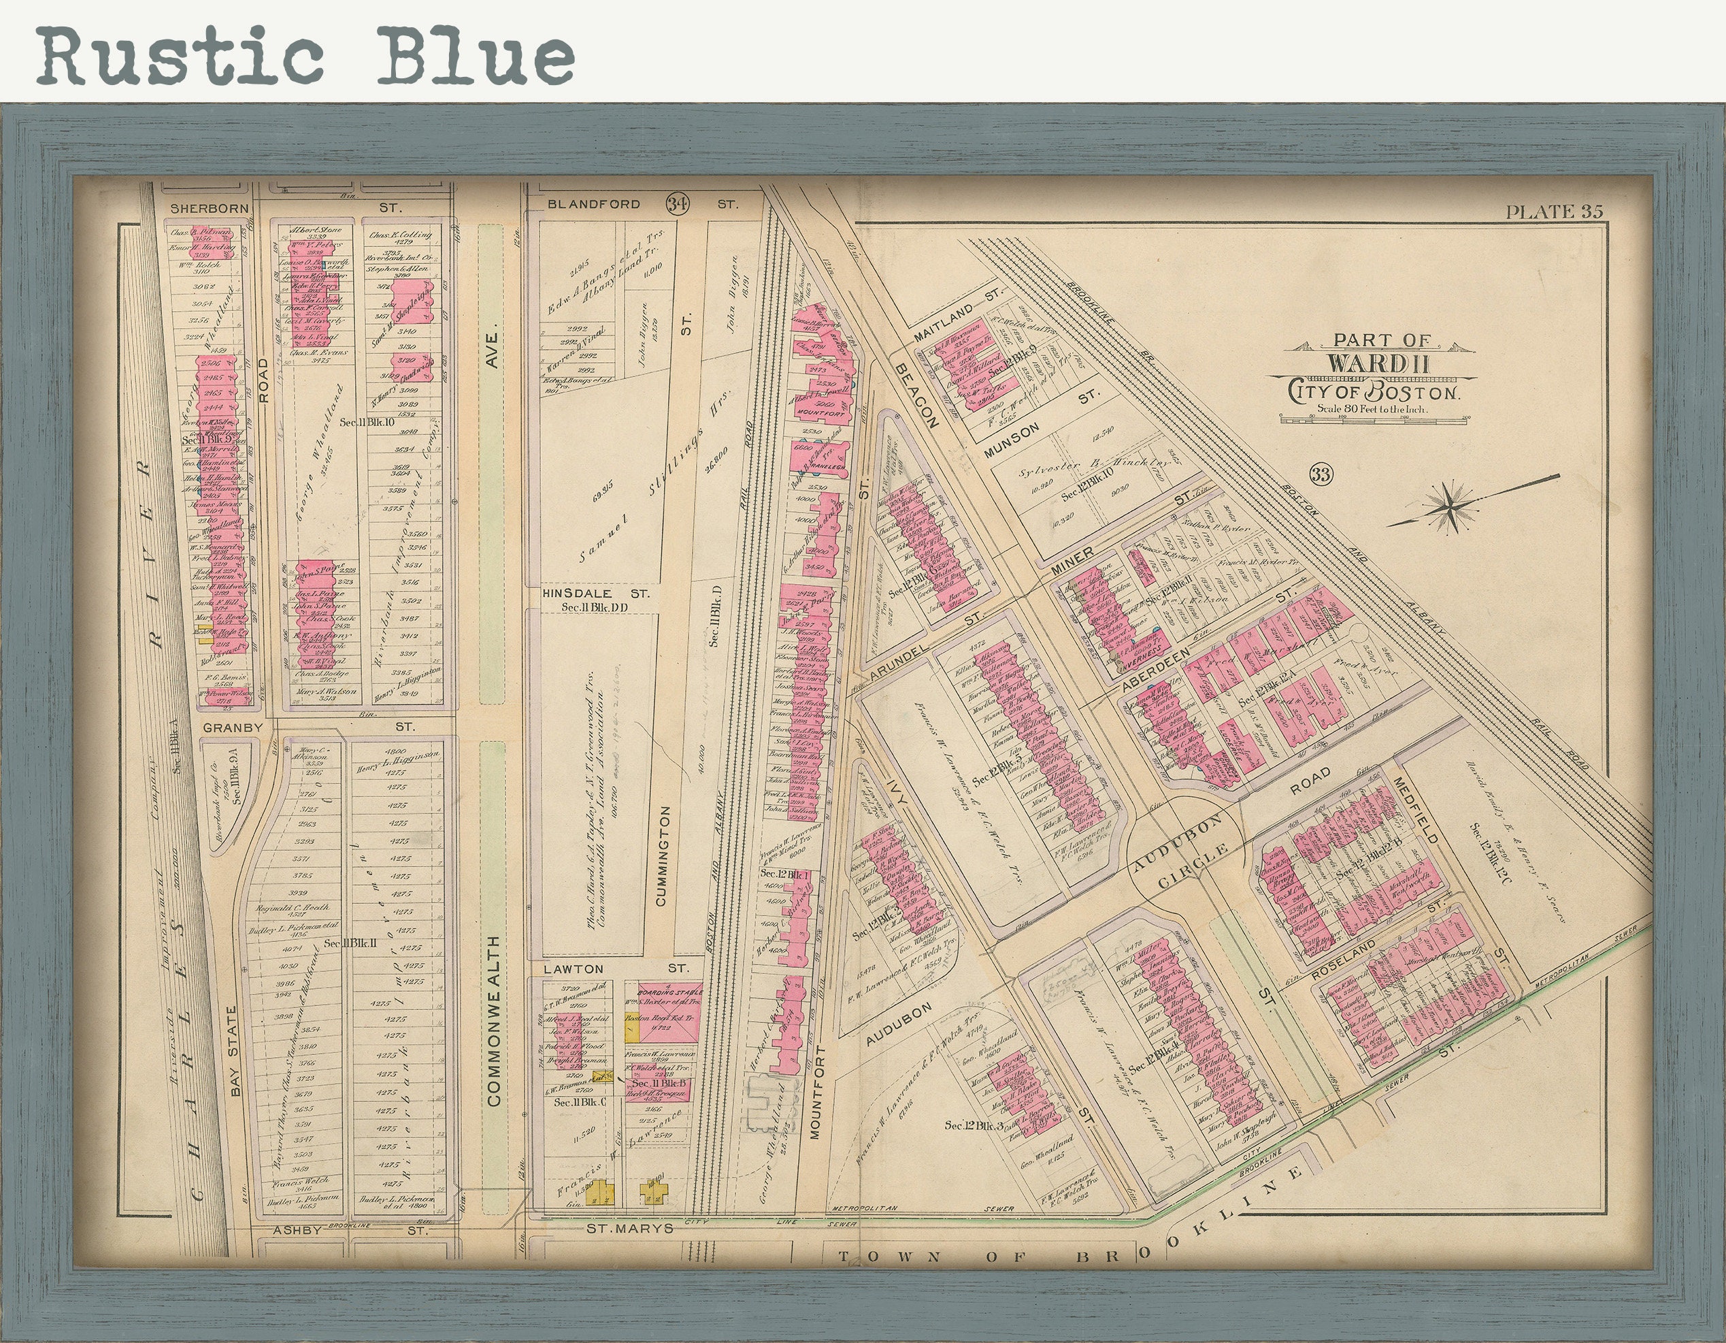The image size is (1726, 1343).
Task: Click the 'SHERBORN' street label
Action: pyautogui.click(x=211, y=208)
